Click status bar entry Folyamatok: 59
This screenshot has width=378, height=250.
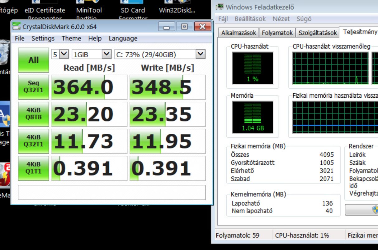pos(238,235)
